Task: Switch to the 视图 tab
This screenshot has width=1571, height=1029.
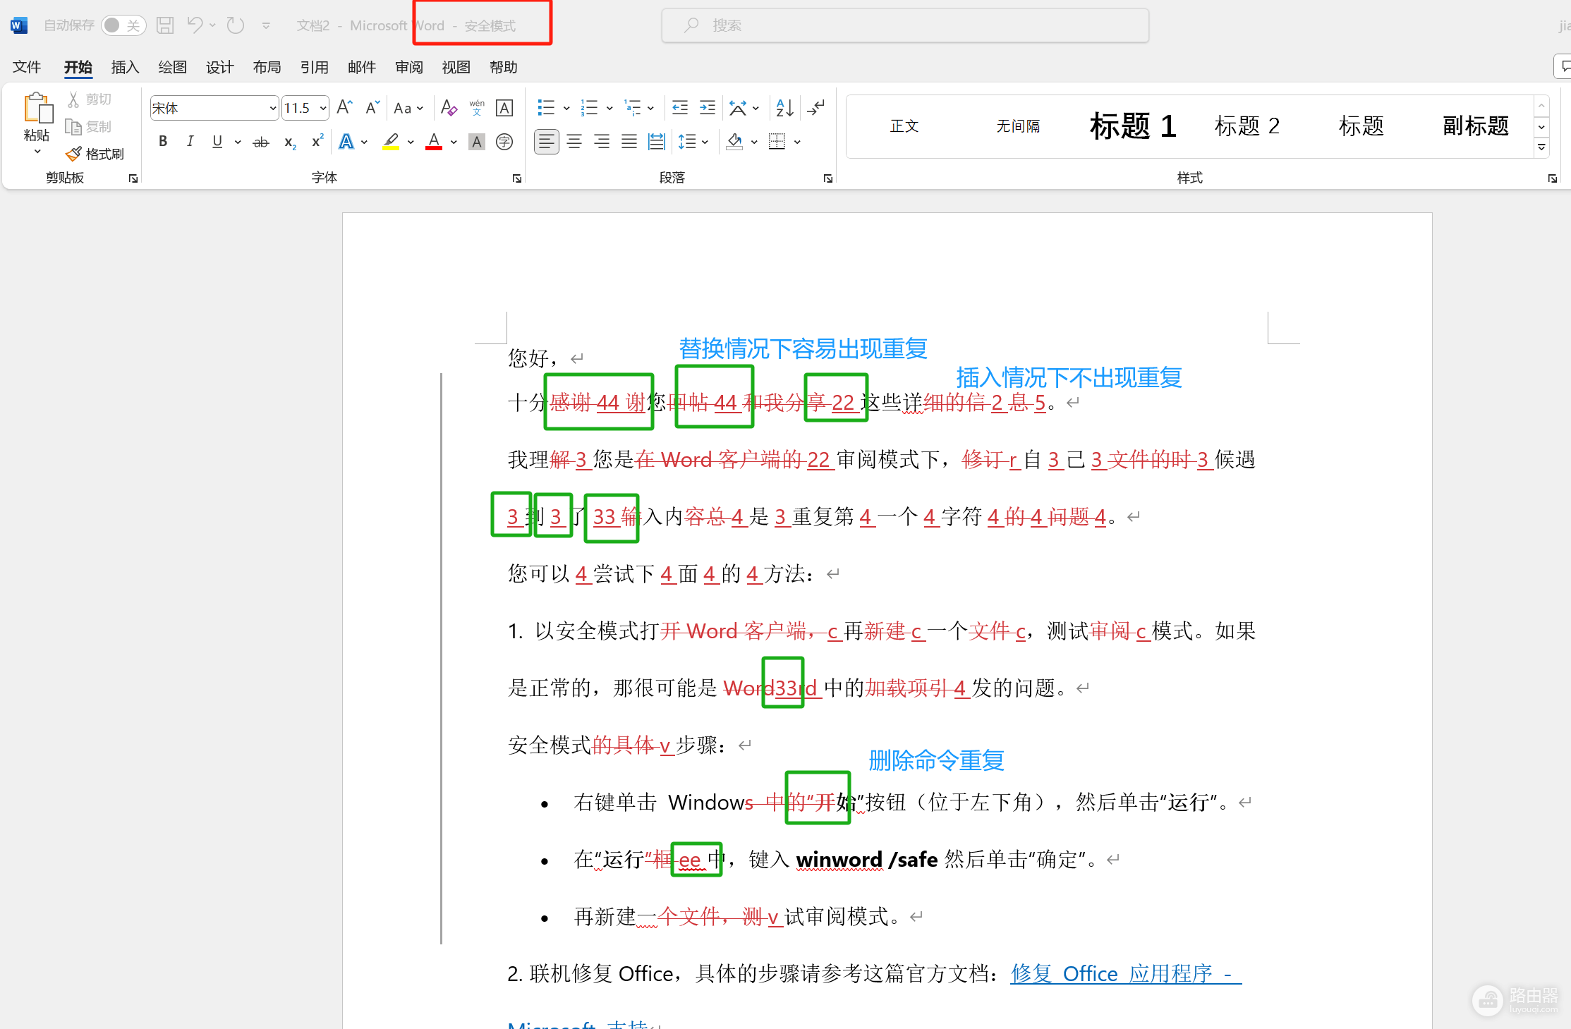Action: coord(456,67)
